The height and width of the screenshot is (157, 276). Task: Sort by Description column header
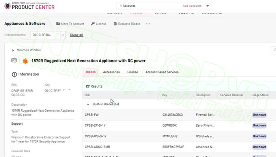coord(203,95)
